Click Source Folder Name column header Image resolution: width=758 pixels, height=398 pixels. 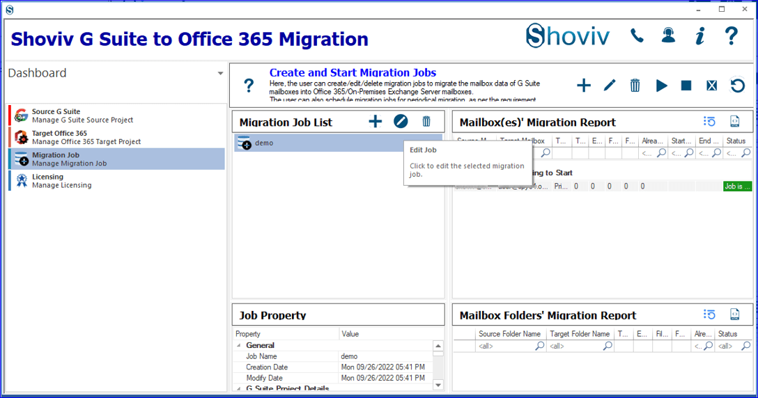pos(510,334)
